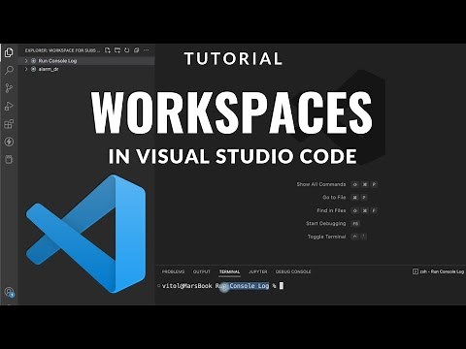The image size is (466, 349).
Task: Open the Explorer view in activity bar
Action: [9, 52]
